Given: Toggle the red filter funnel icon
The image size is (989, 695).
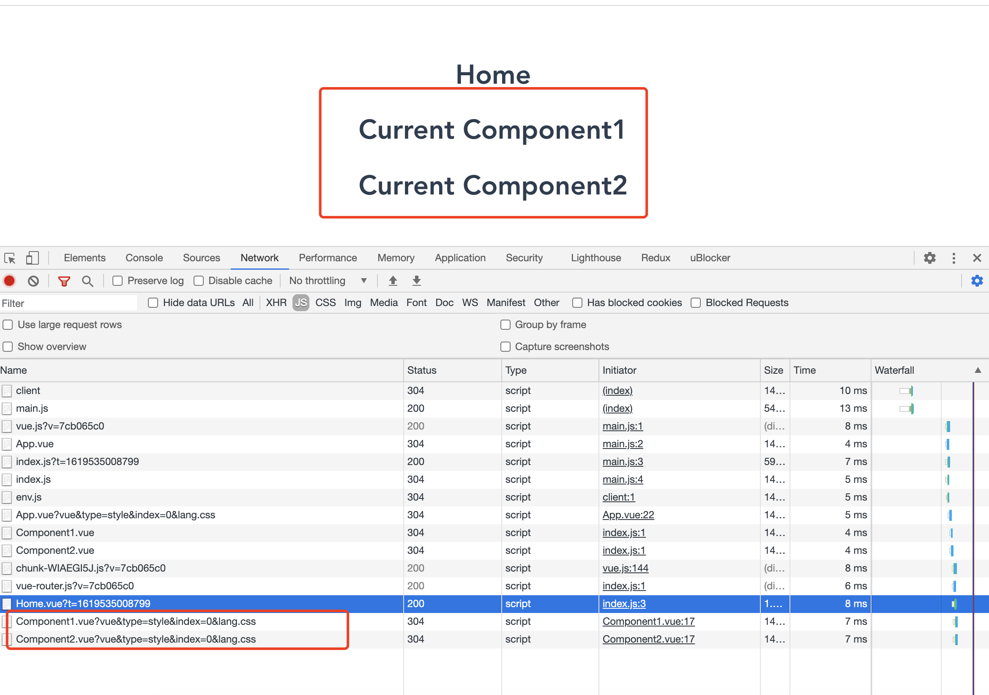Looking at the screenshot, I should 64,281.
